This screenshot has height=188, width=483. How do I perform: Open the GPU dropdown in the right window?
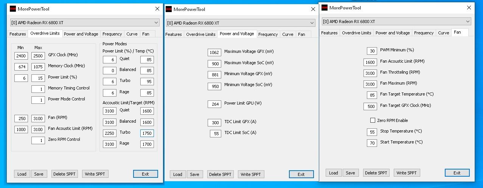tap(396, 22)
